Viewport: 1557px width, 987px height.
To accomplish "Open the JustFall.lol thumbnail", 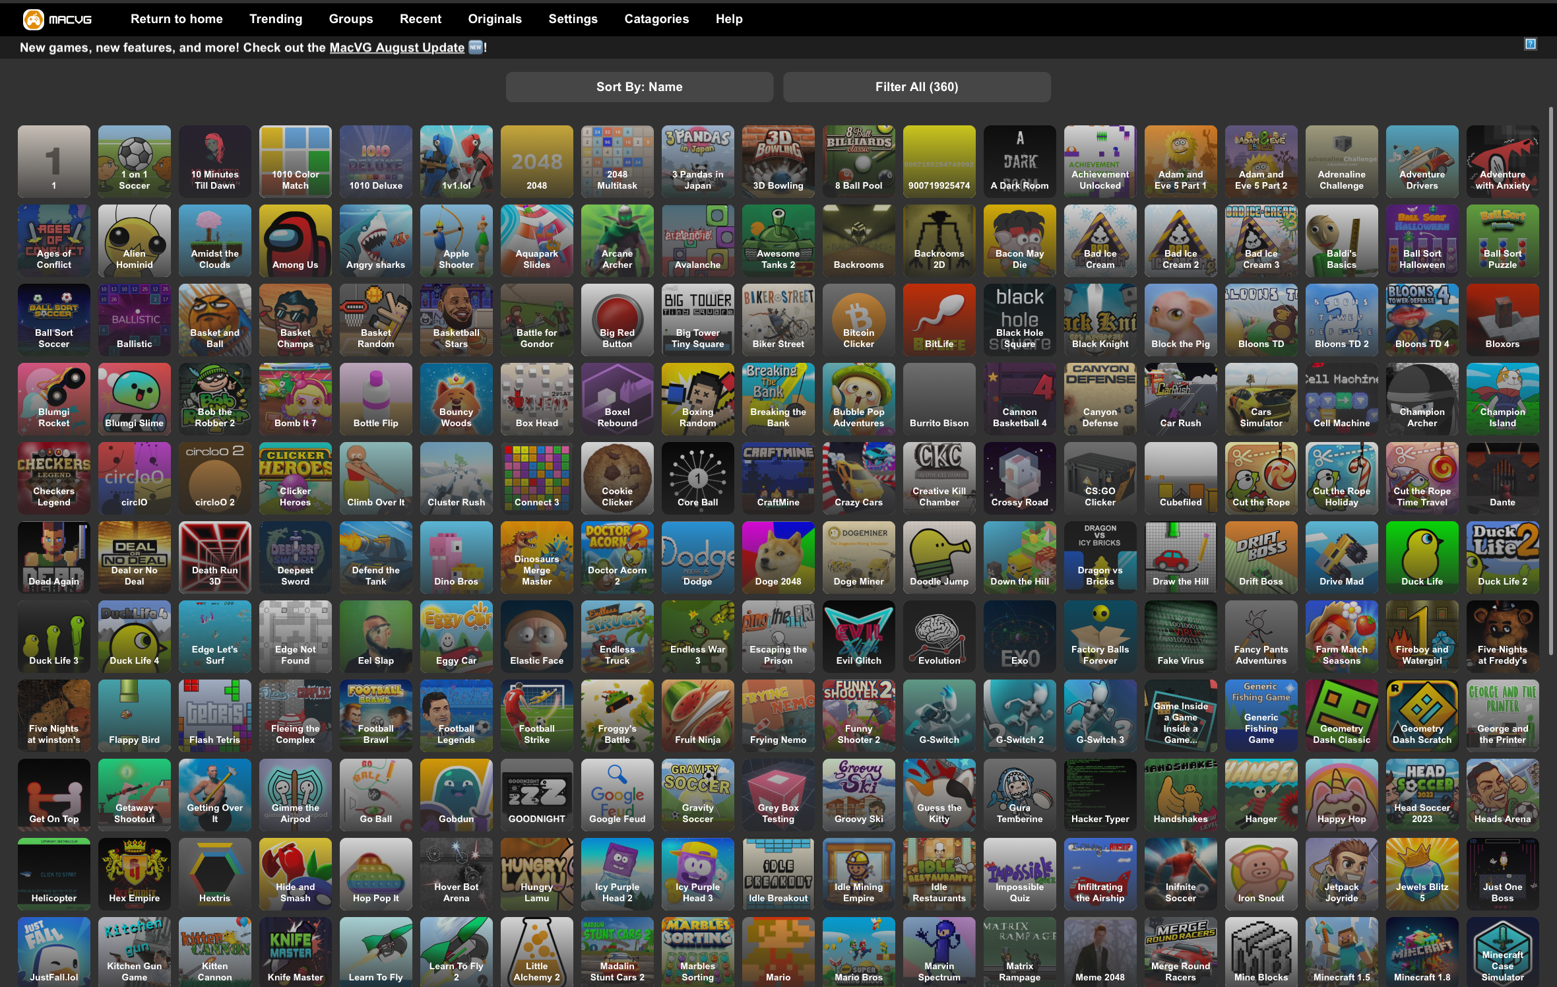I will point(54,952).
